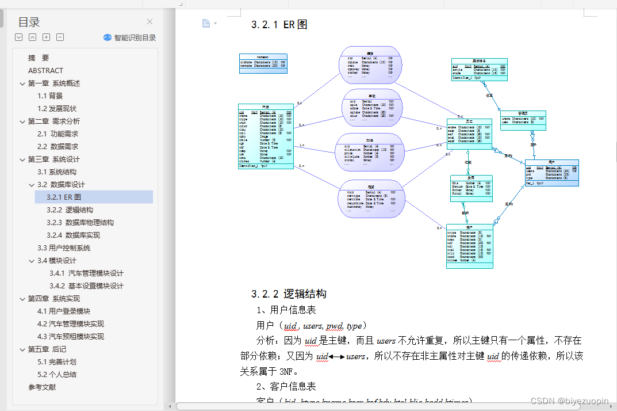
Task: Click underlined word uid in 用户 line
Action: (290, 326)
